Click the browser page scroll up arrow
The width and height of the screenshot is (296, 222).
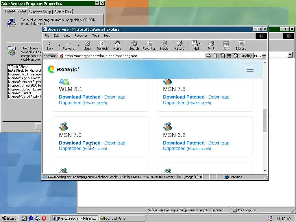point(265,62)
